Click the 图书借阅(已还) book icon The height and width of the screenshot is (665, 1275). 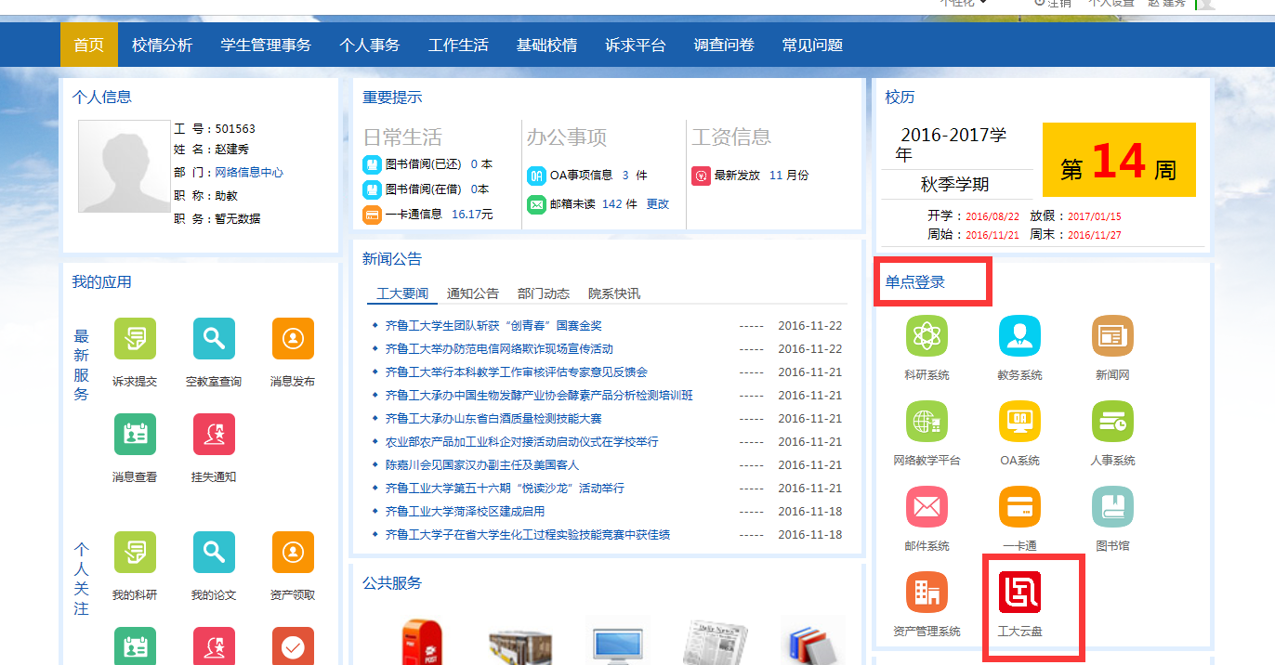click(372, 165)
